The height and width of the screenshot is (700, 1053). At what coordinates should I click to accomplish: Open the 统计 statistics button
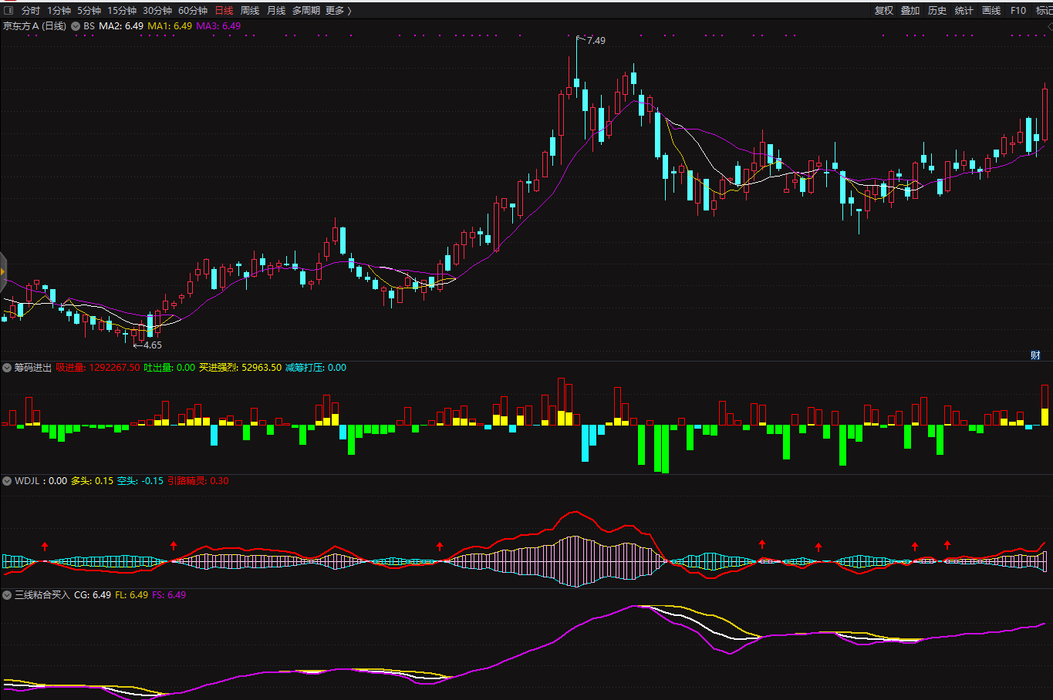(x=964, y=11)
